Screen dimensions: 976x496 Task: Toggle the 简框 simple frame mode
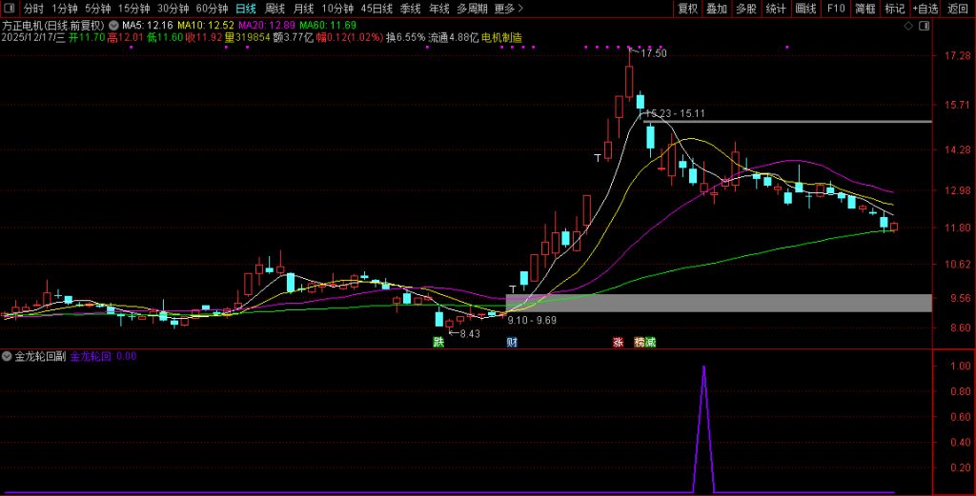864,9
